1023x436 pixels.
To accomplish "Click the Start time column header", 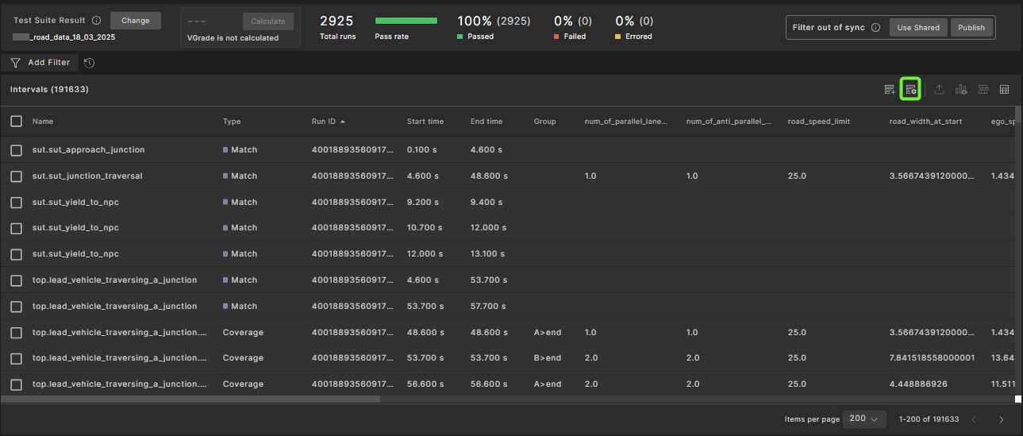I will [x=425, y=122].
